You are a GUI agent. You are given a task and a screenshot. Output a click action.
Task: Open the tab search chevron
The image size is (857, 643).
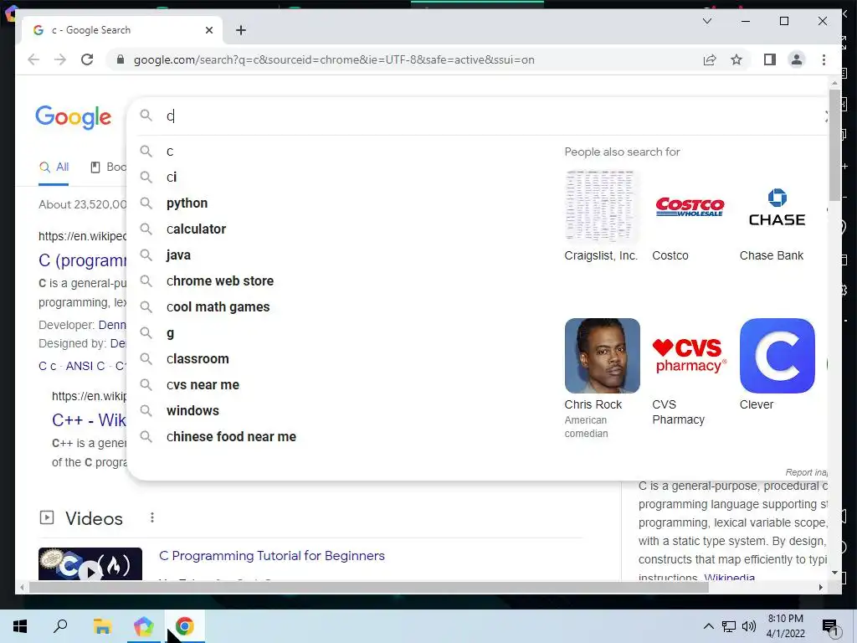point(706,21)
